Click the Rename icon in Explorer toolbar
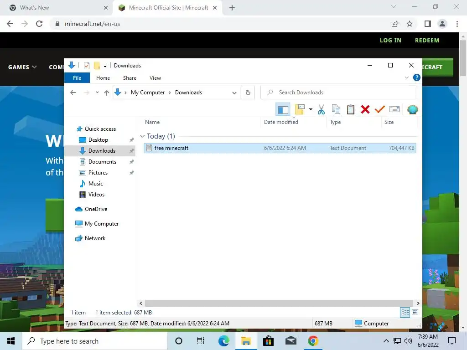Image resolution: width=467 pixels, height=350 pixels. (x=394, y=109)
